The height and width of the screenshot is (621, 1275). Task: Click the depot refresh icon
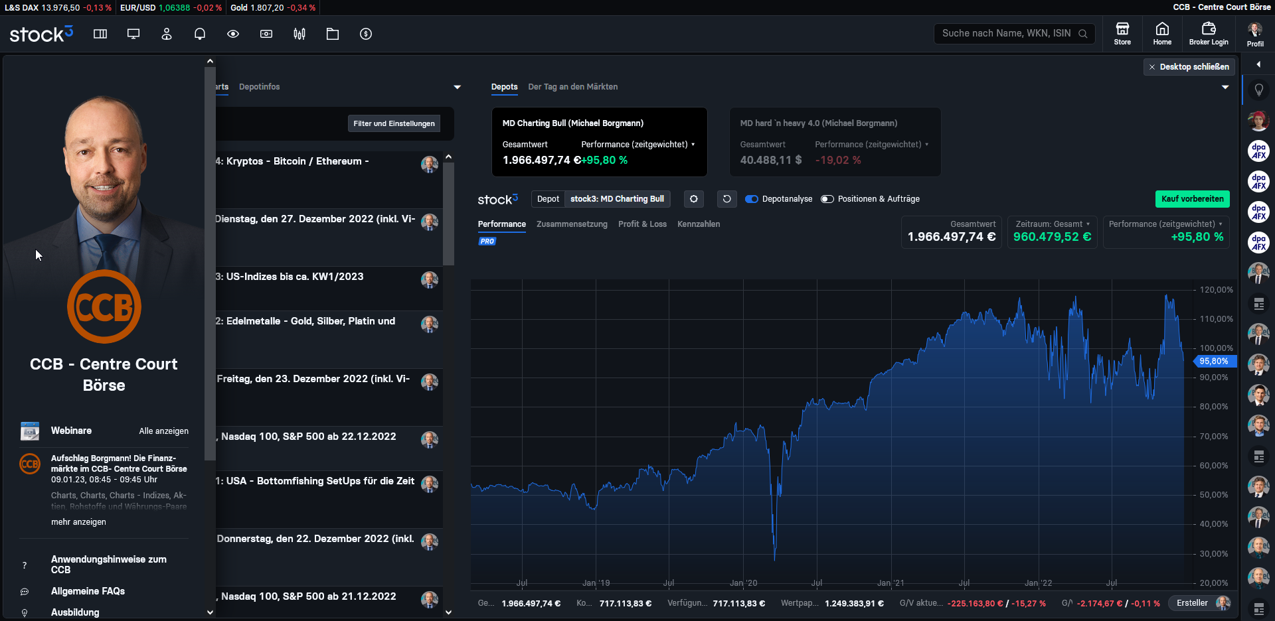click(x=726, y=199)
